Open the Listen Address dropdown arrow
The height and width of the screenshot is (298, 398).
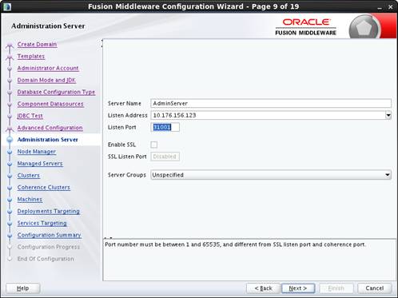[x=388, y=115]
